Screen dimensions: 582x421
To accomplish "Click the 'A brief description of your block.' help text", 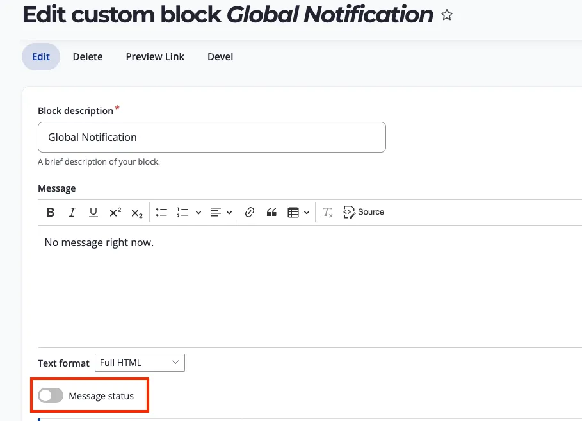I will 99,162.
